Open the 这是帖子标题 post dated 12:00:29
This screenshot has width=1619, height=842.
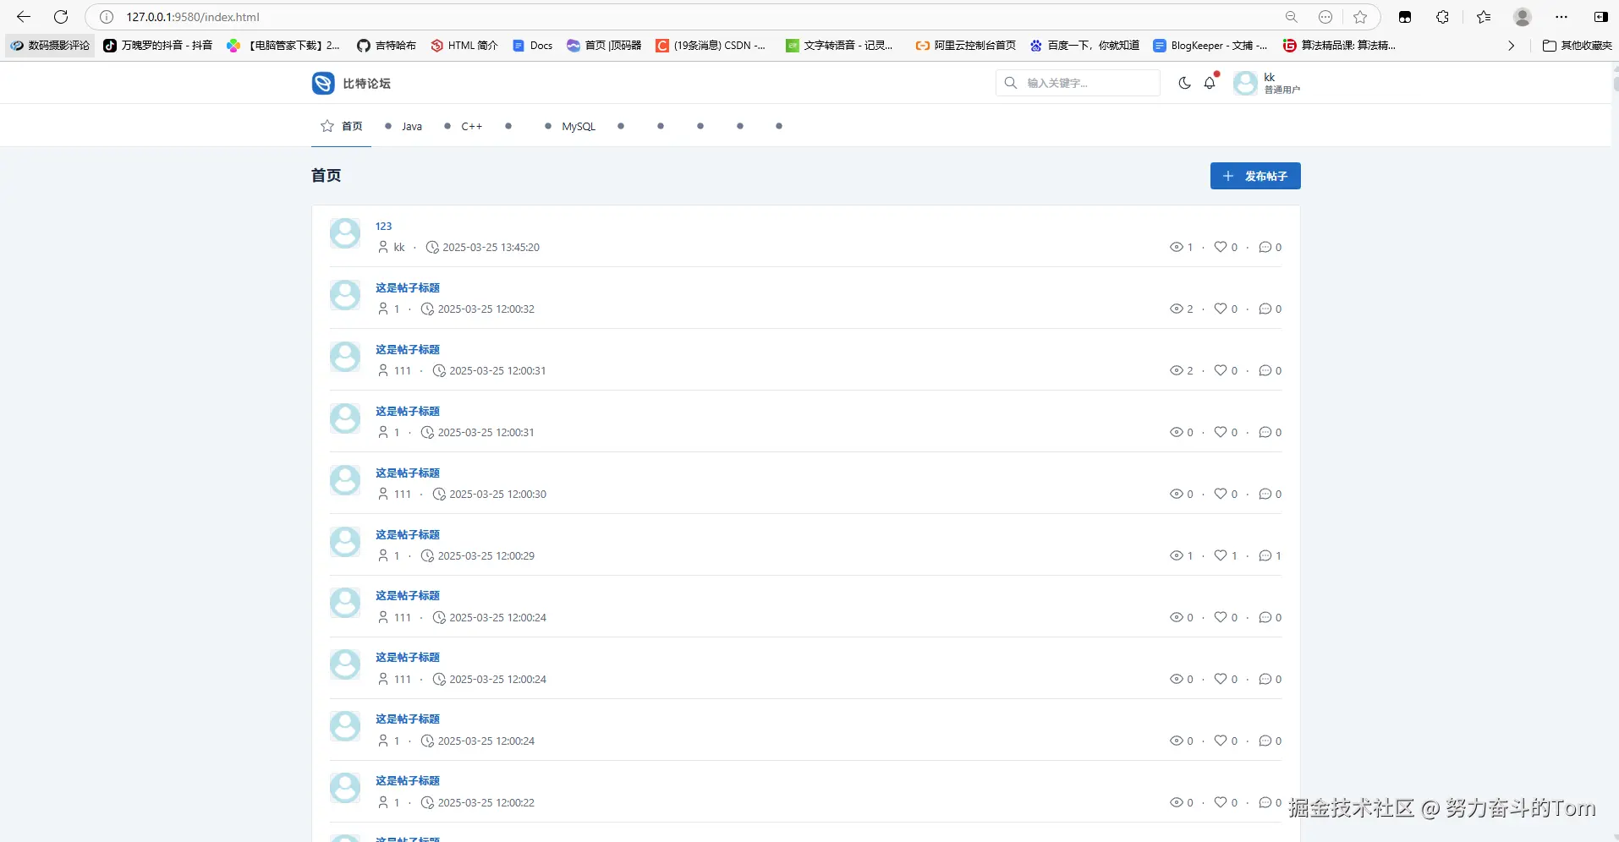click(x=408, y=534)
